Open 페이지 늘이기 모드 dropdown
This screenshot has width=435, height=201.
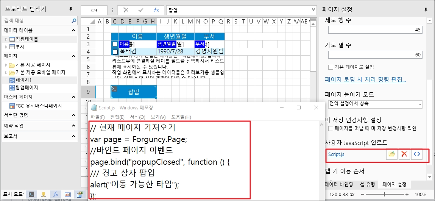(374, 104)
